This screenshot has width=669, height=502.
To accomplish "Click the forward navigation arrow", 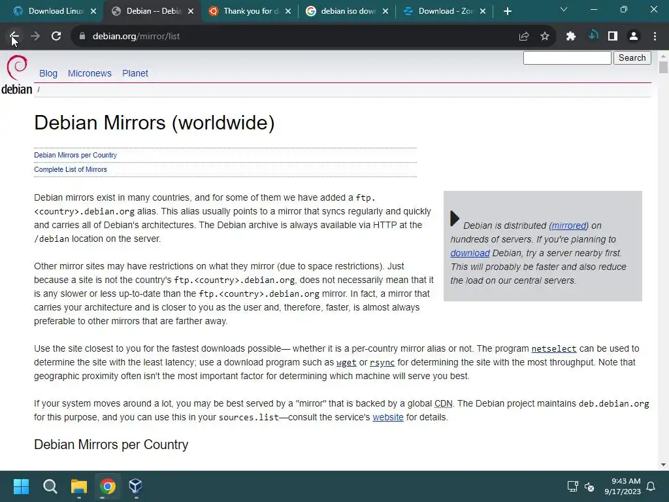I will point(35,37).
